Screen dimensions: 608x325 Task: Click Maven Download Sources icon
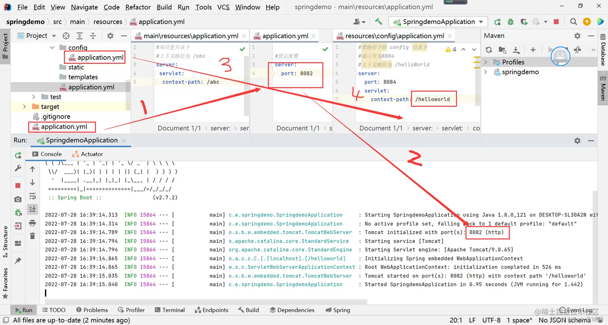516,50
